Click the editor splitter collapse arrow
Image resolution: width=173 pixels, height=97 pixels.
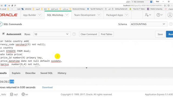[86, 68]
